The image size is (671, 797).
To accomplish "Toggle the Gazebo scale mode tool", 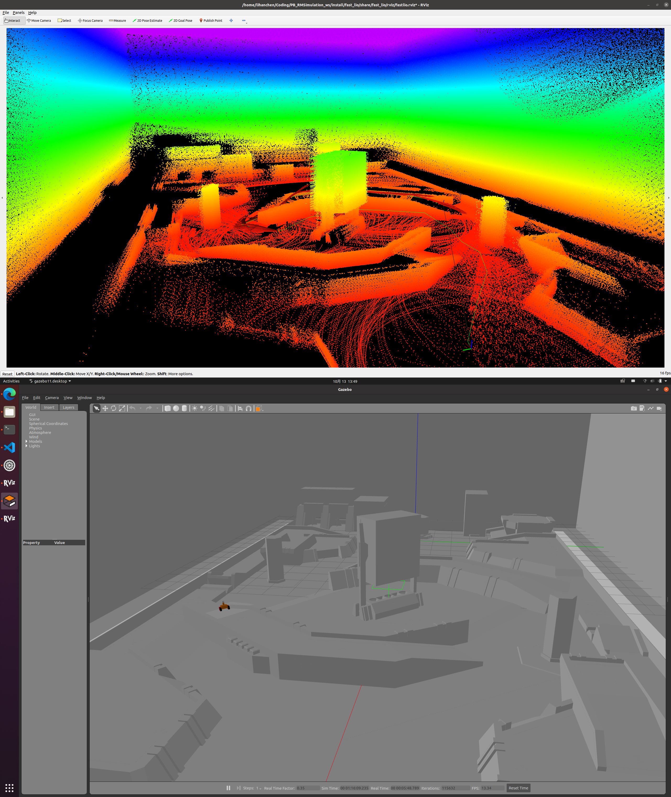I will click(x=122, y=408).
